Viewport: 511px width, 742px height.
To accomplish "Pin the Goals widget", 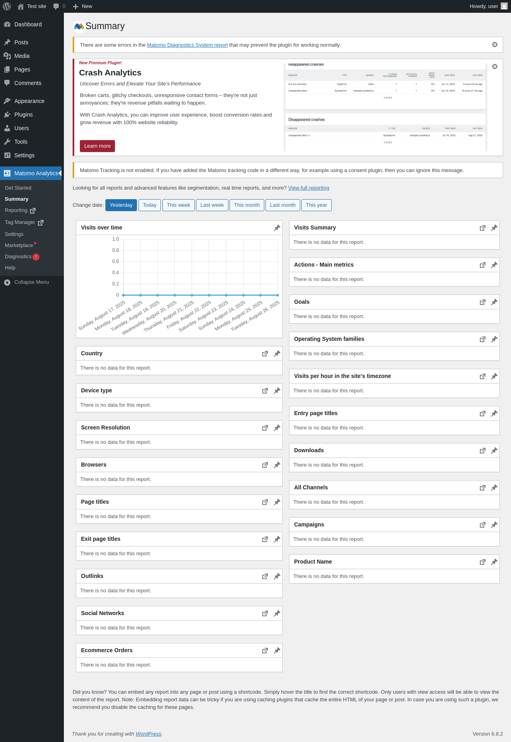I will pyautogui.click(x=494, y=302).
